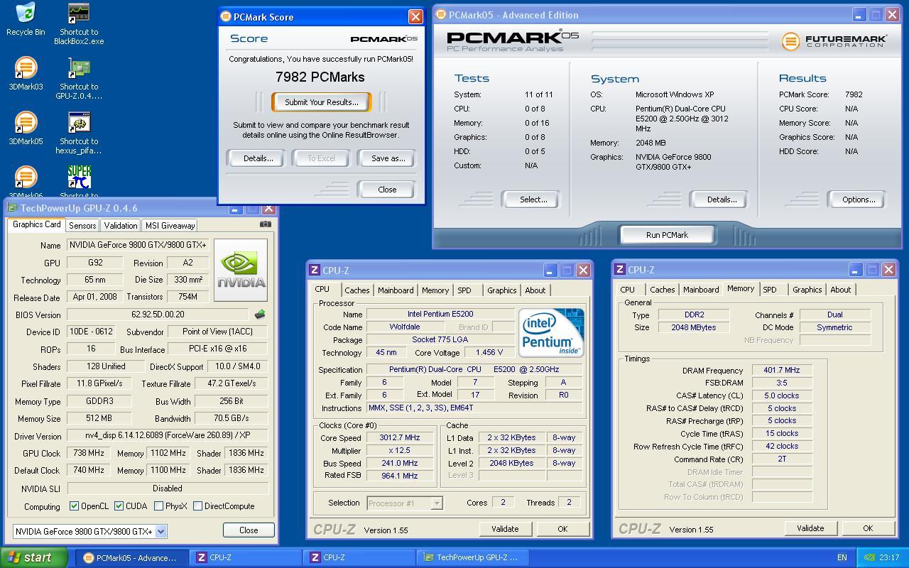
Task: Toggle the CUDA checkbox in GPU-Z
Action: coord(119,506)
